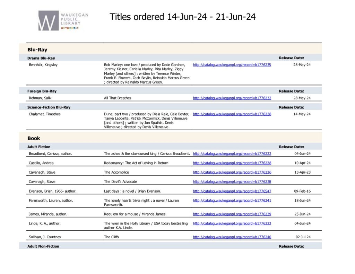Click title 'Redamancy: The Act of Loving in Return'

pyautogui.click(x=136, y=163)
